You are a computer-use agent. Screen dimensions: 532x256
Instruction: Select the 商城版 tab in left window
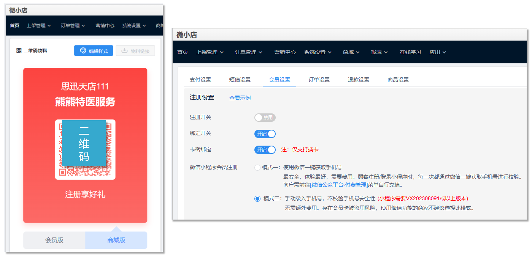point(116,240)
